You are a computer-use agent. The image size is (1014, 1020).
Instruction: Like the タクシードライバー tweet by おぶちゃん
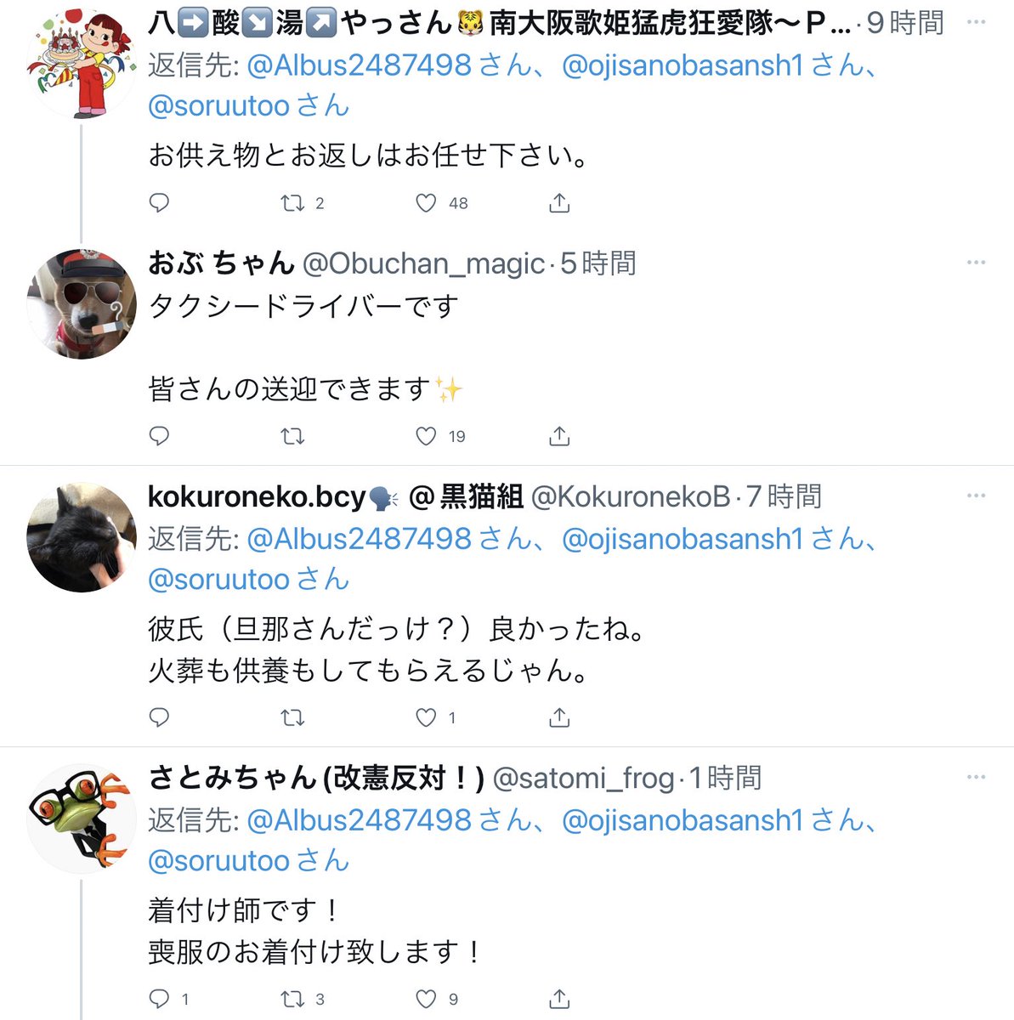(x=426, y=436)
